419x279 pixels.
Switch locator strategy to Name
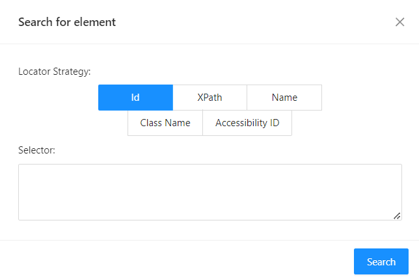click(284, 98)
